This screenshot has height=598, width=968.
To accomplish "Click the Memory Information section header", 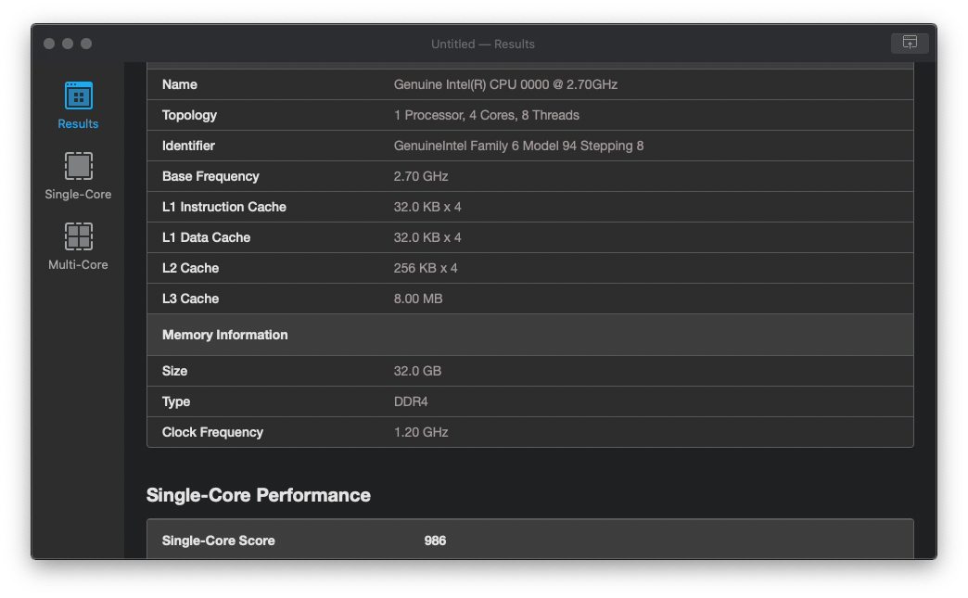I will click(224, 335).
